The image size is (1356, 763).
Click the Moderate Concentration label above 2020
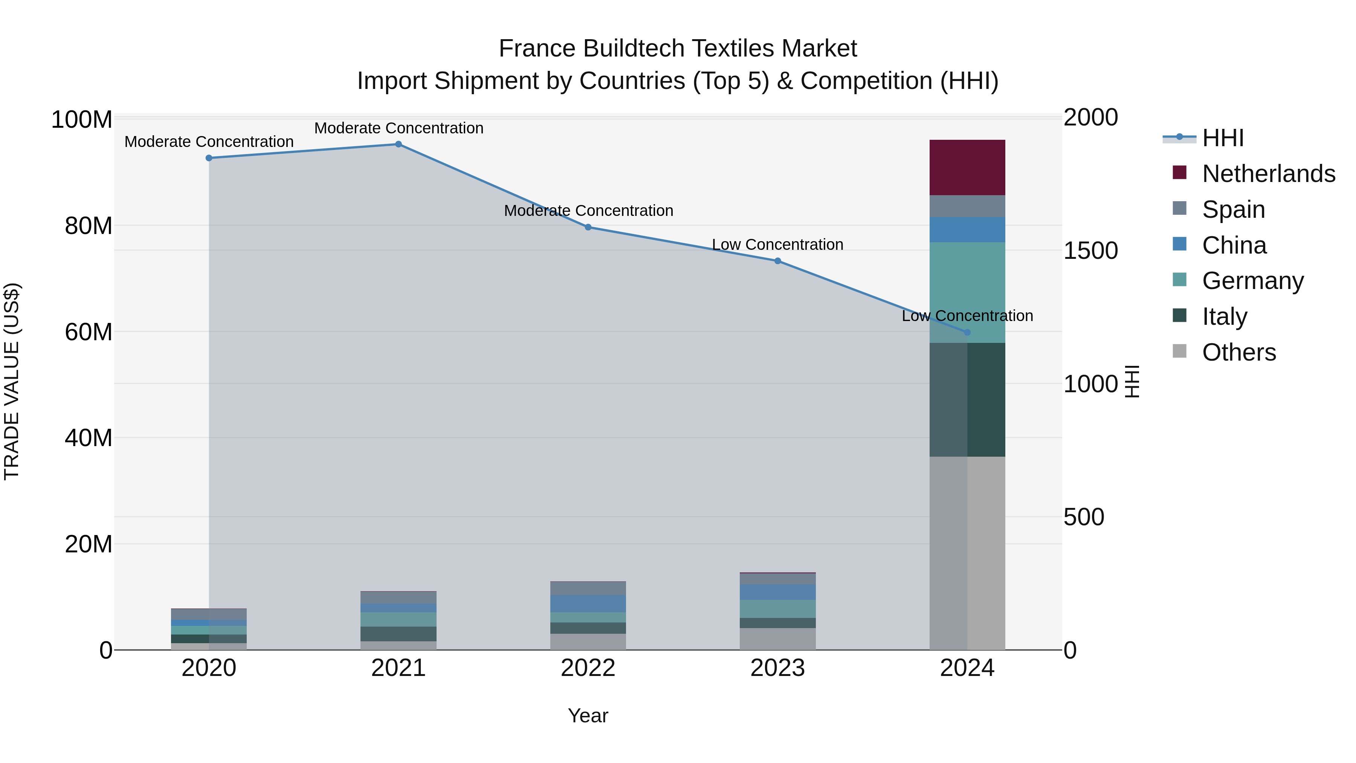tap(209, 142)
